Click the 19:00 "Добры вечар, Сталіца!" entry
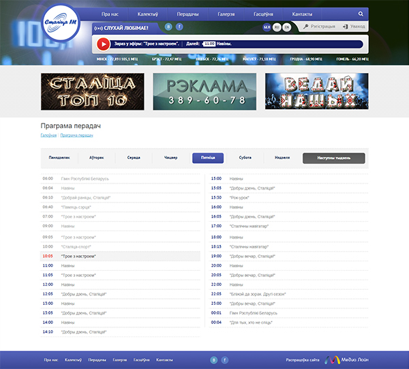The width and height of the screenshot is (409, 369). [289, 256]
